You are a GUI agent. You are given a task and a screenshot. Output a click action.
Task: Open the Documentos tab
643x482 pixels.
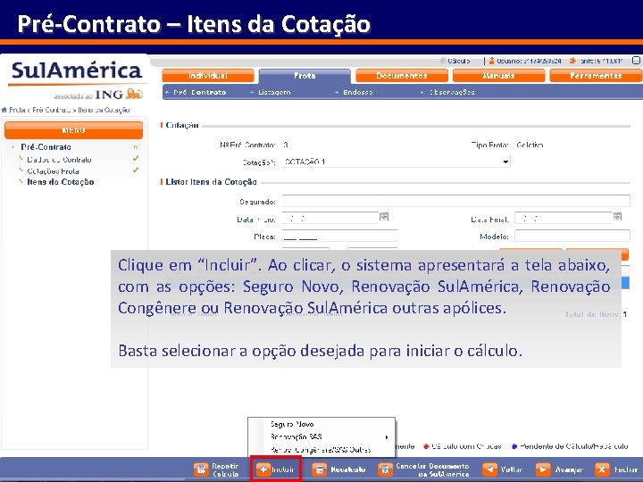[x=402, y=76]
